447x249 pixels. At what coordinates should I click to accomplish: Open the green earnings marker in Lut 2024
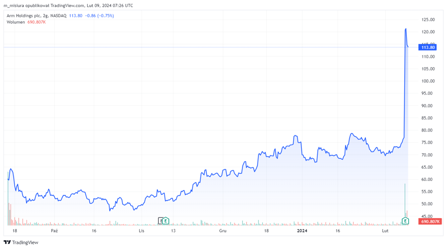(405, 221)
